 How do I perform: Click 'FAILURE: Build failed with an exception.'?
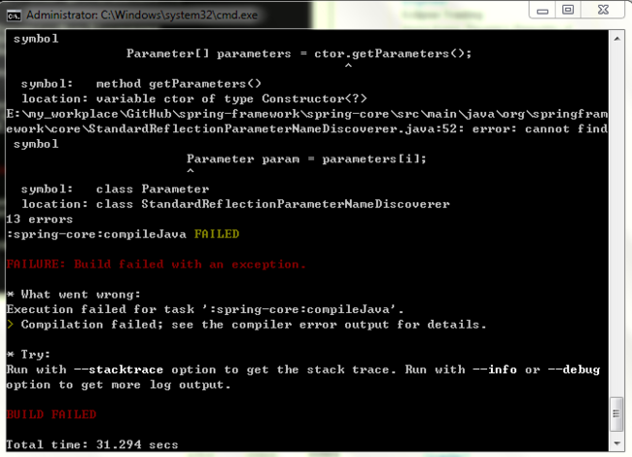(157, 264)
